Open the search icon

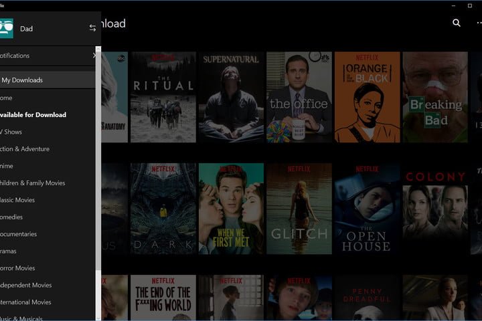click(x=457, y=23)
